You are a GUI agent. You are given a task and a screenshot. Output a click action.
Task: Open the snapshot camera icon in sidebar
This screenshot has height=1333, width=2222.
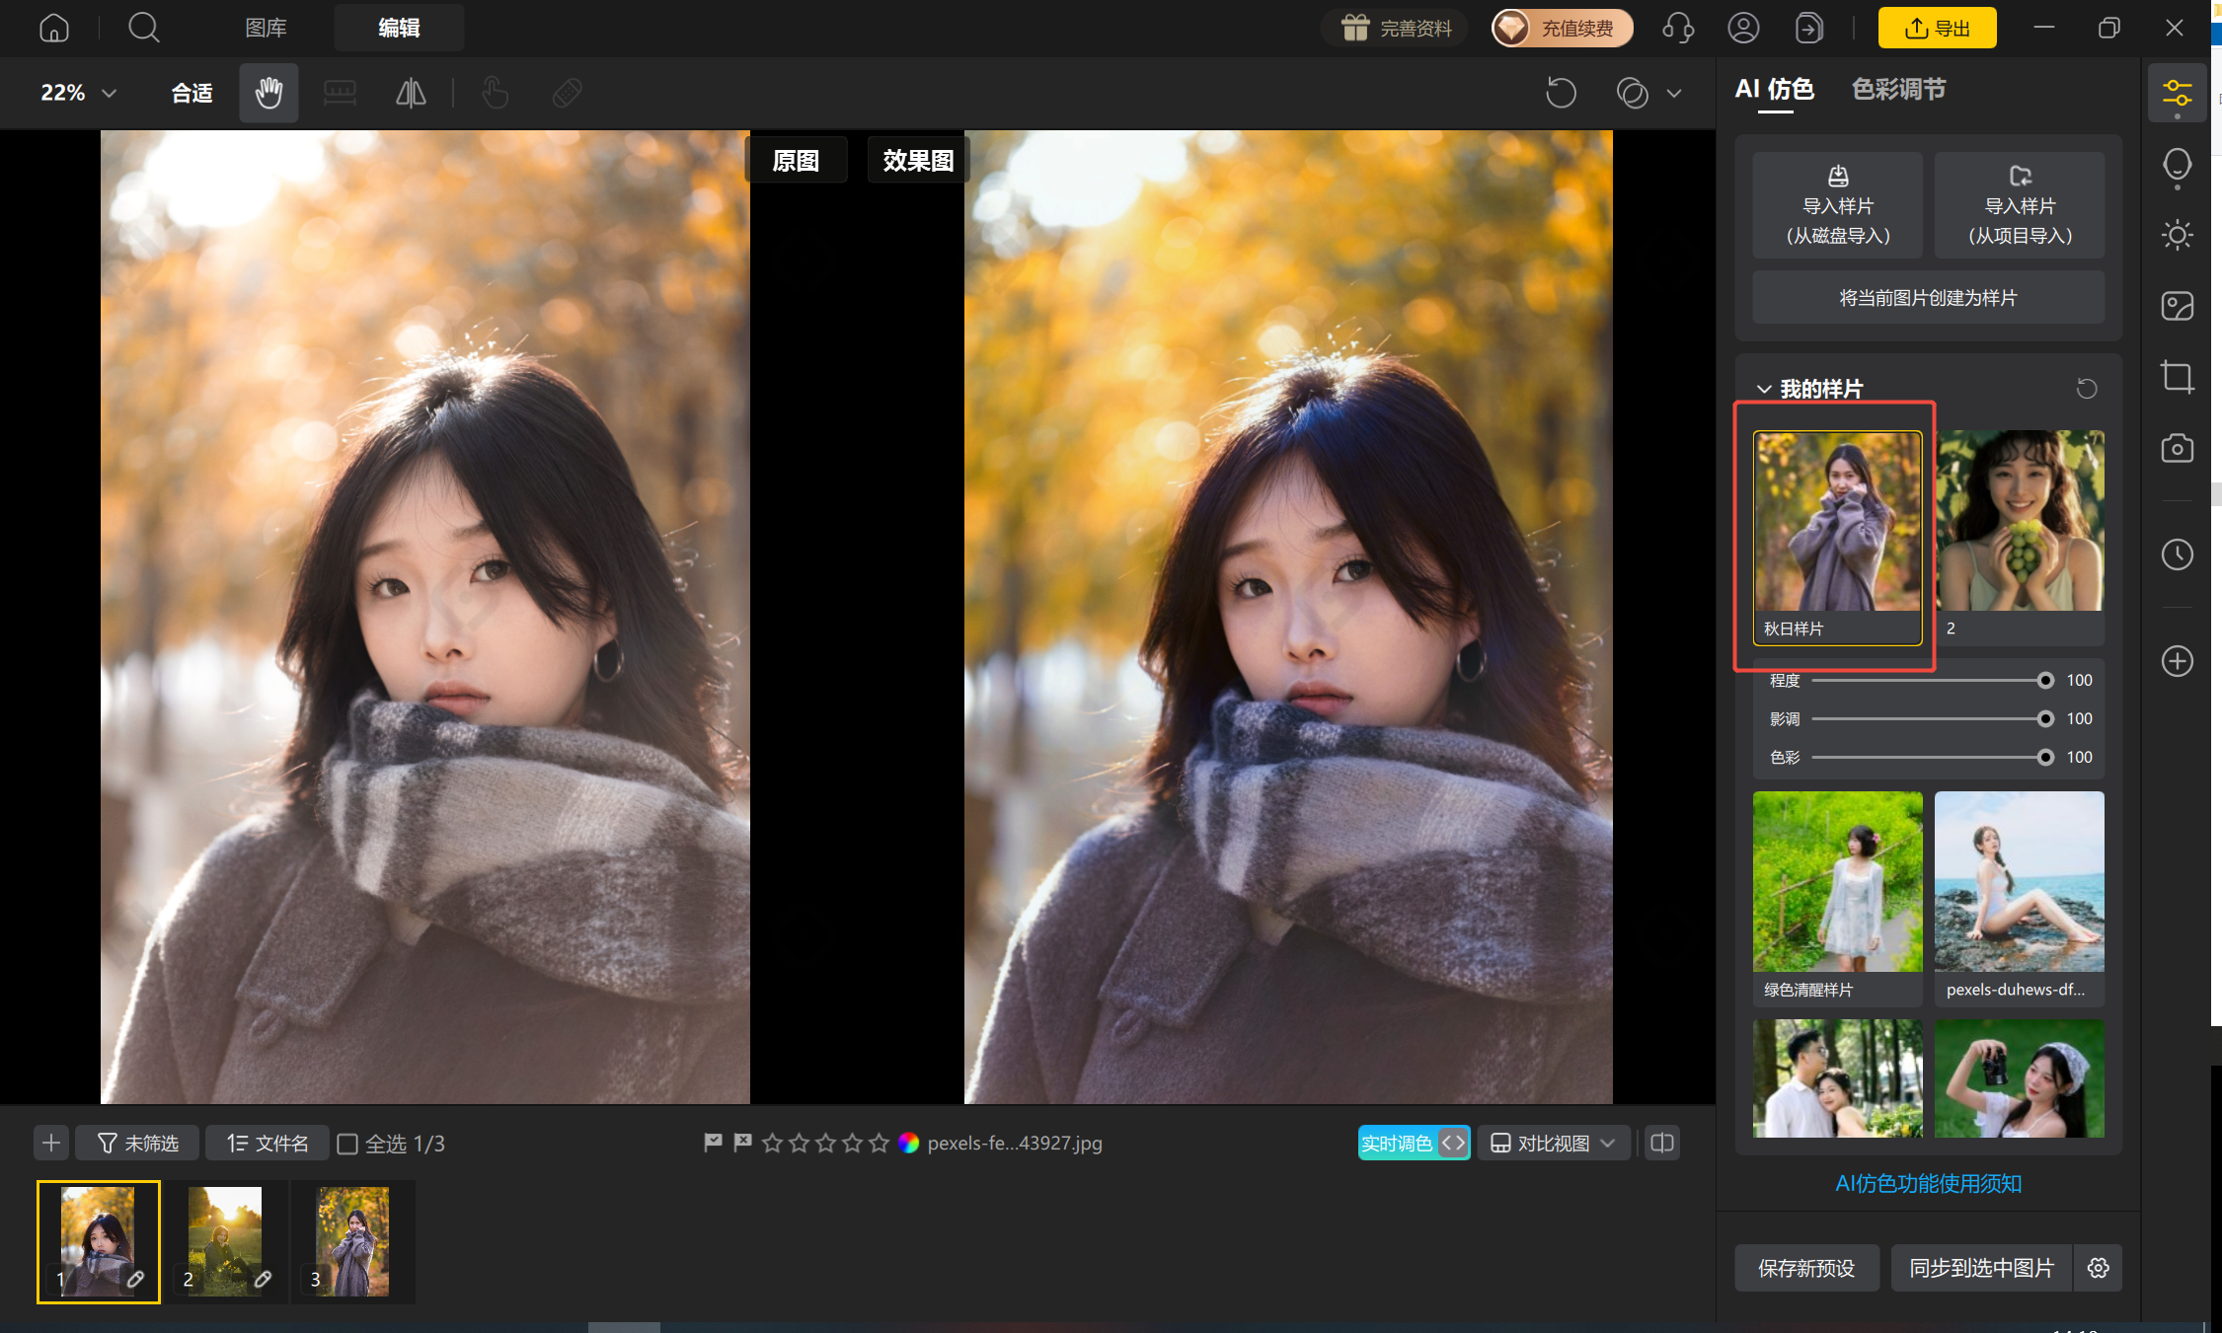[2177, 448]
